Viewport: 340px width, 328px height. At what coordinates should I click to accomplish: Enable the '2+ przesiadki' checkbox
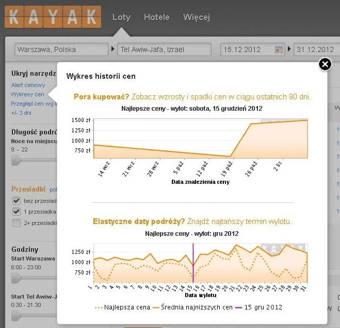coord(17,223)
